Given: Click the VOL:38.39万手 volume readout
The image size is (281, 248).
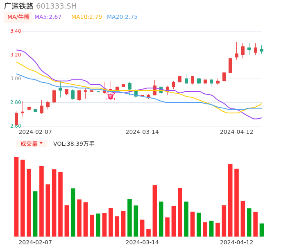Looking at the screenshot, I should [x=74, y=144].
